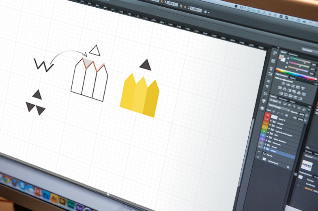Viewport: 318px width, 211px height.
Task: Switch to the Swatches tab
Action: (293, 54)
